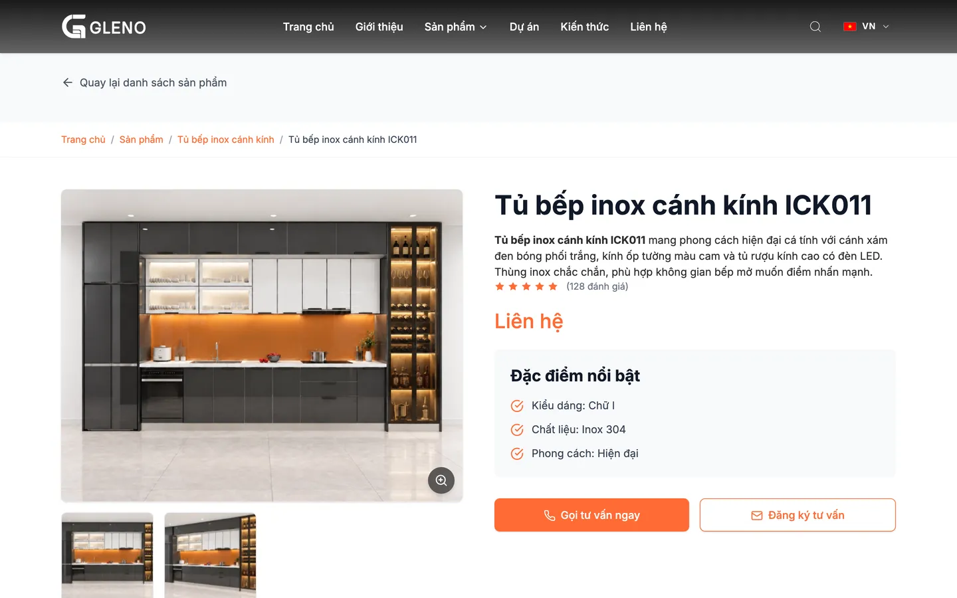Click the (128 đánh giá) reviews text
This screenshot has width=957, height=598.
coord(597,286)
